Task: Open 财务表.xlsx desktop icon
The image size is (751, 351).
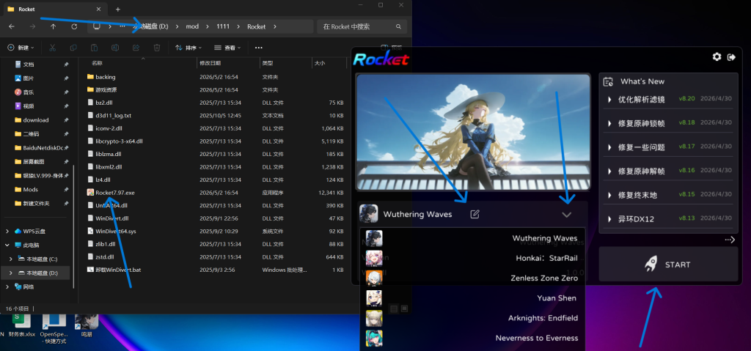Action: pyautogui.click(x=21, y=327)
